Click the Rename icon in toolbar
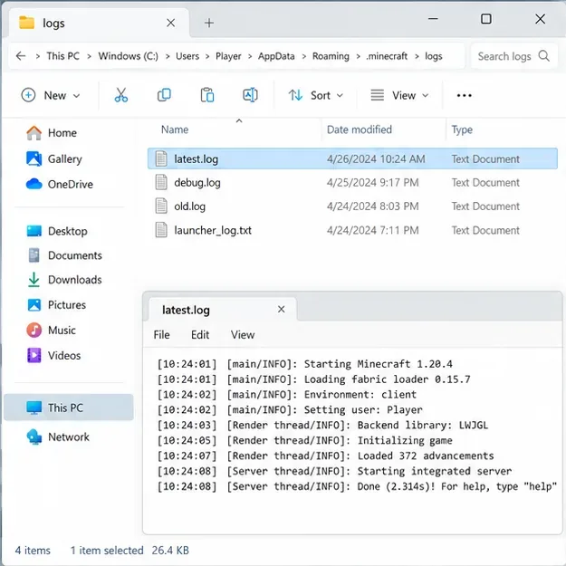 pos(250,95)
